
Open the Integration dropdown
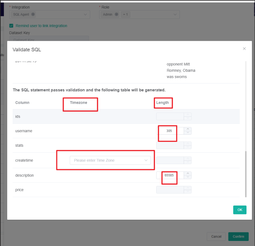(85, 15)
